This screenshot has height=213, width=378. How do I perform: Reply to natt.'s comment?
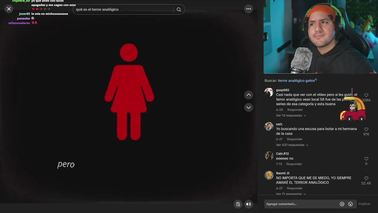[295, 139]
